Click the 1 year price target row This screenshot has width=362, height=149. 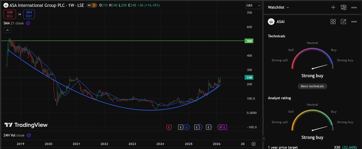[312, 147]
